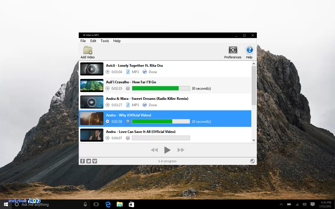Open the Windows Start button

click(6, 204)
